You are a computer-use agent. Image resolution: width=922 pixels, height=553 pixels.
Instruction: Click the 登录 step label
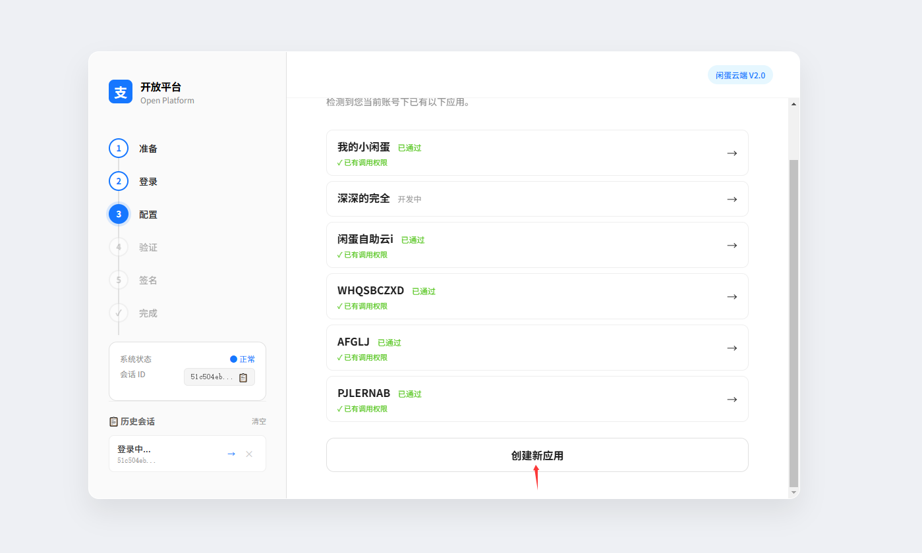pos(148,182)
